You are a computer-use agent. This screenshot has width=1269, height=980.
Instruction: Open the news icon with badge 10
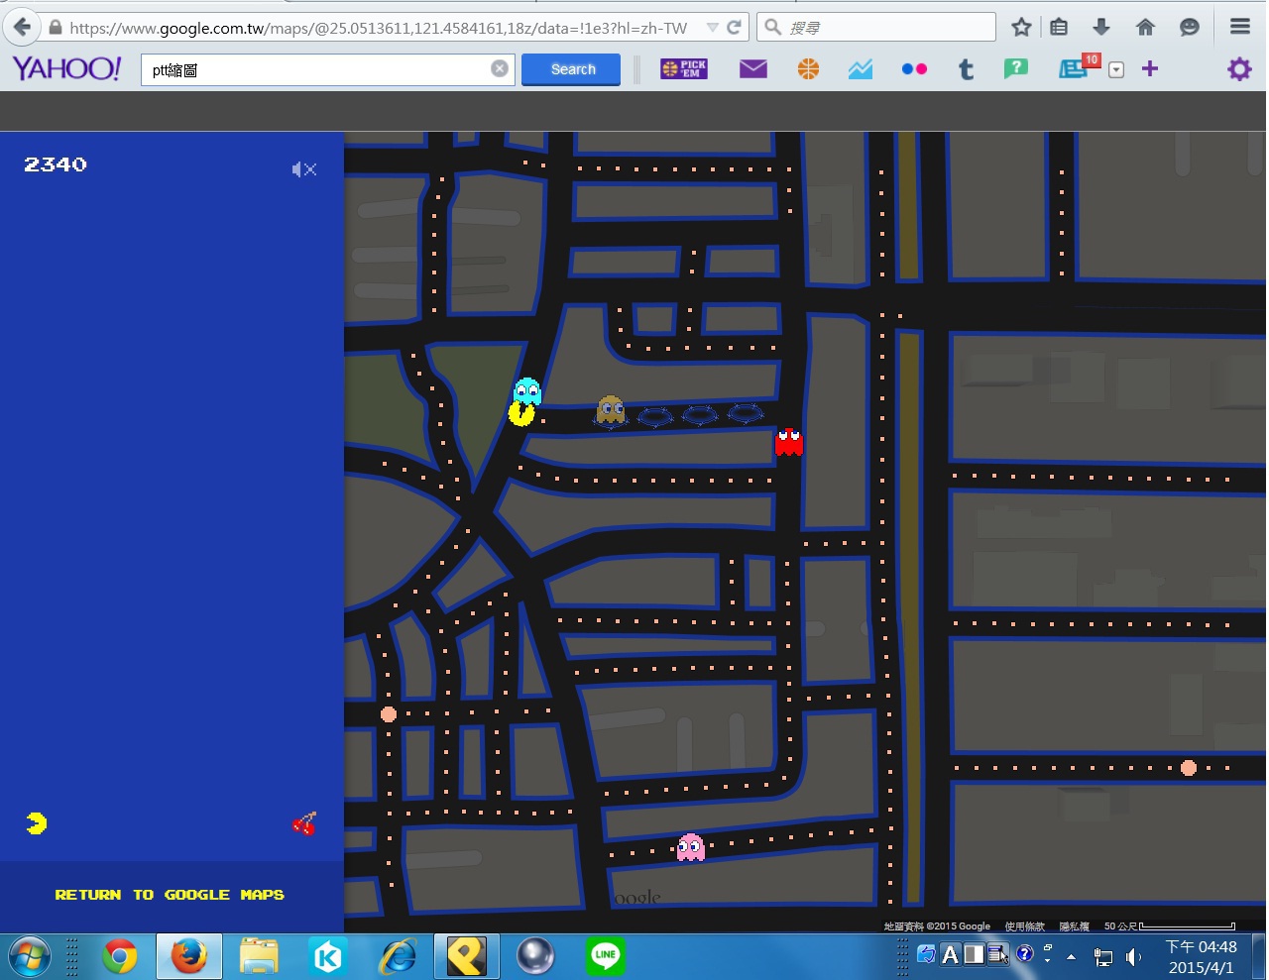click(x=1078, y=67)
